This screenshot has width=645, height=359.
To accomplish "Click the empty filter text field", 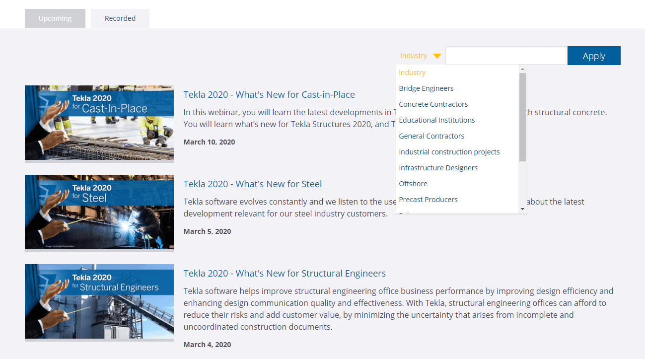I will (506, 56).
